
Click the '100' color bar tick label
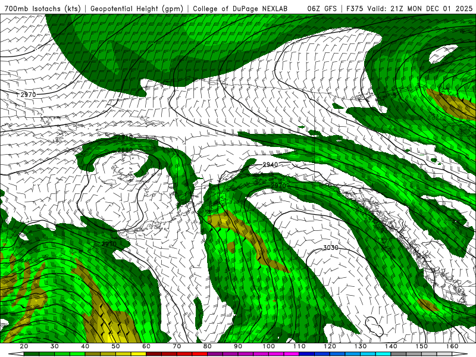[x=269, y=346]
